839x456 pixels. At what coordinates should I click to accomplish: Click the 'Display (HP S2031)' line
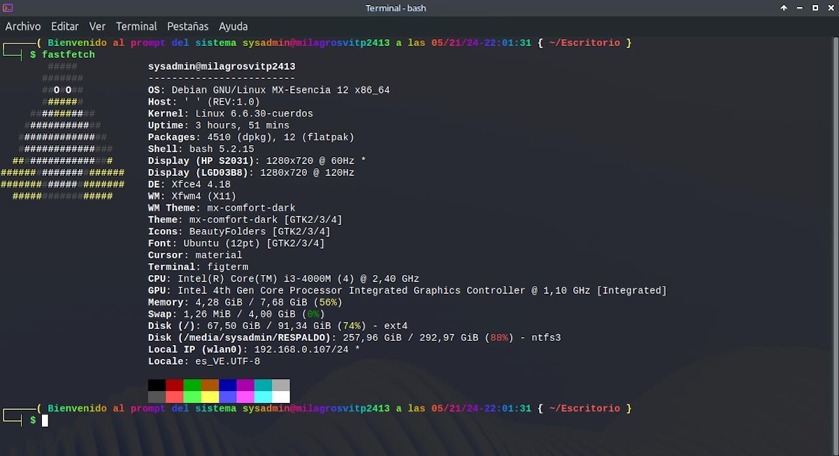(x=257, y=161)
